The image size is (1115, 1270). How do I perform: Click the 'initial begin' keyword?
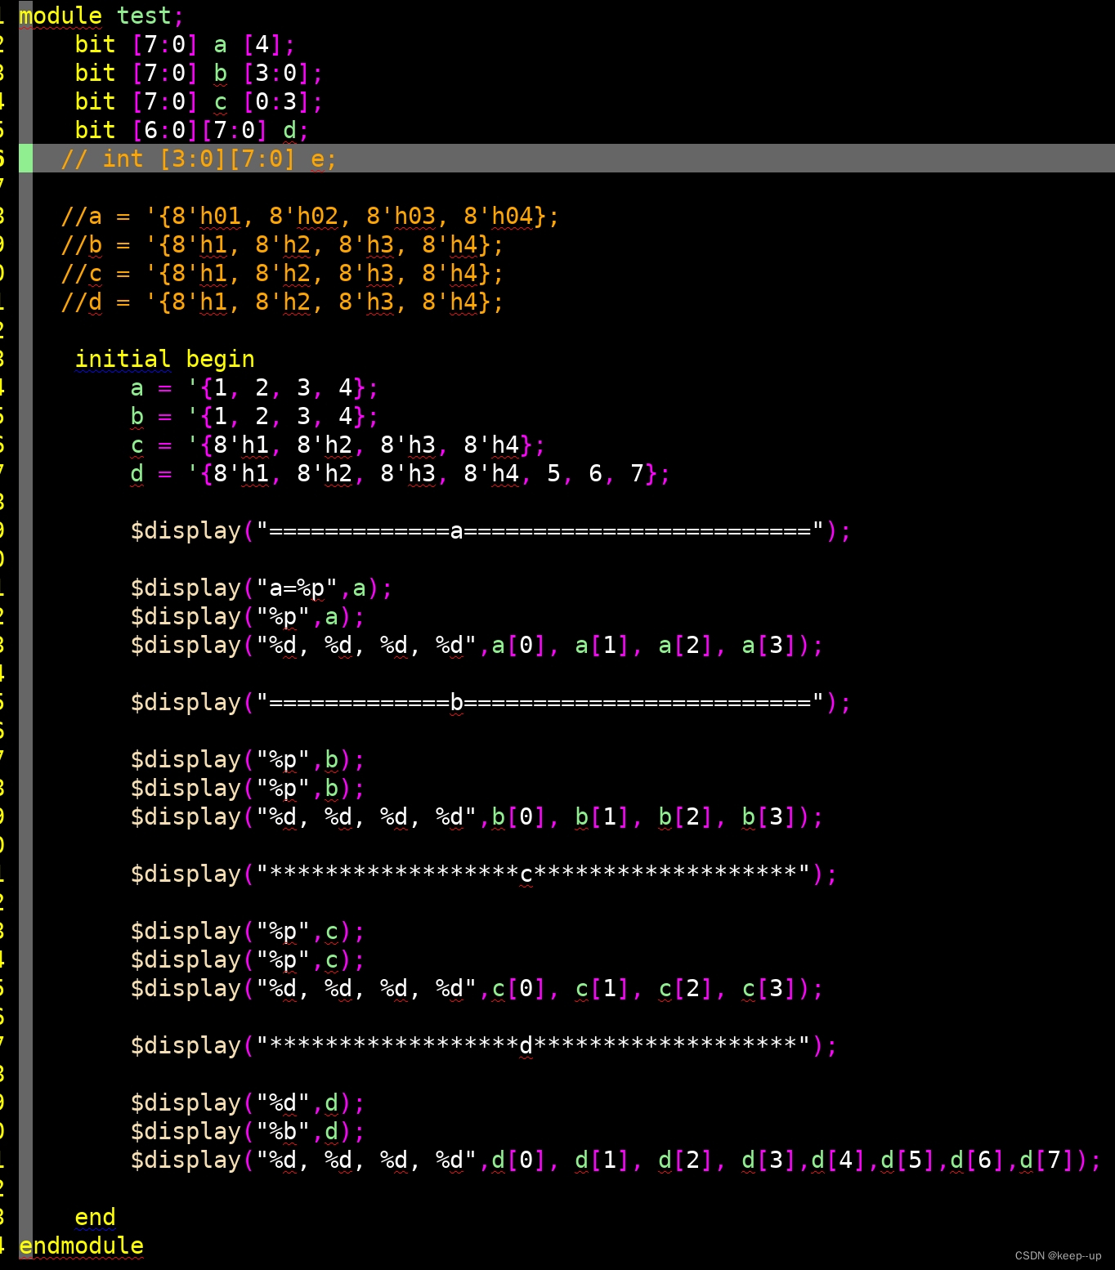pos(163,358)
